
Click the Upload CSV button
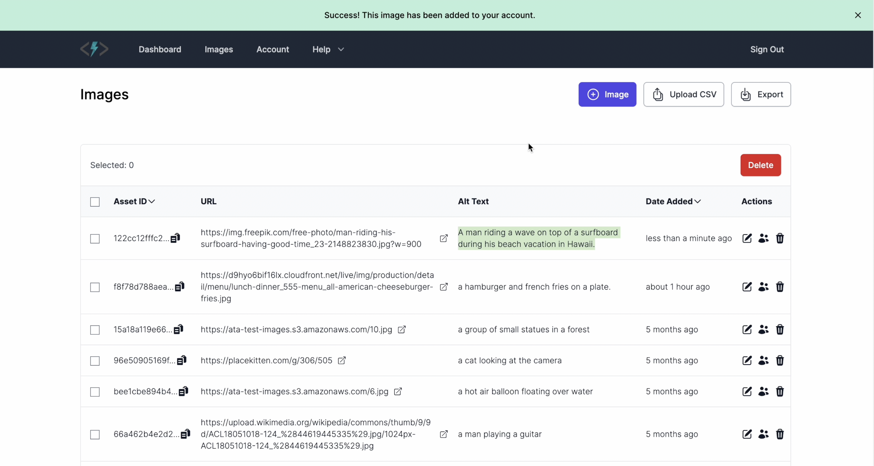[x=684, y=94]
